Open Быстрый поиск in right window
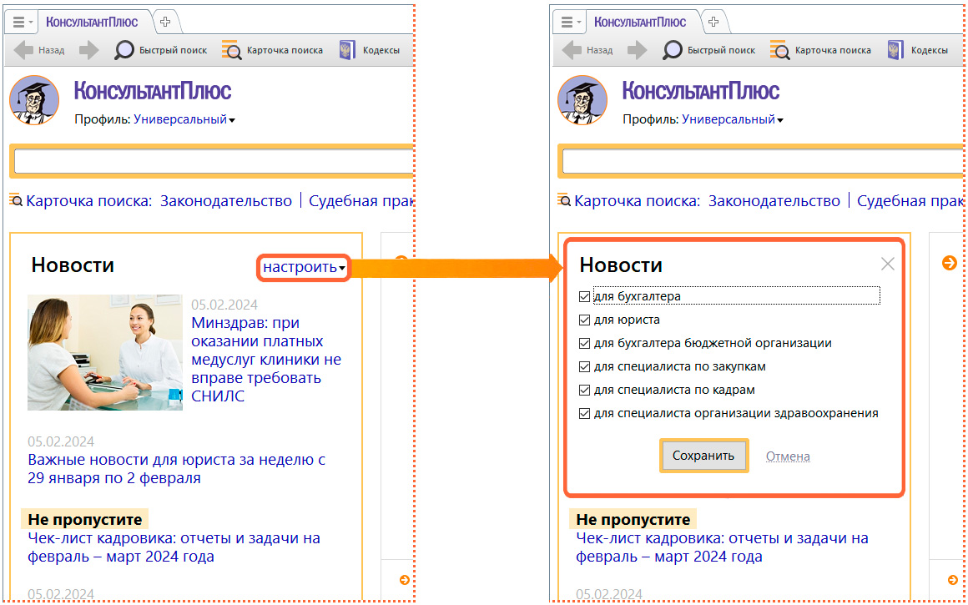 tap(709, 50)
